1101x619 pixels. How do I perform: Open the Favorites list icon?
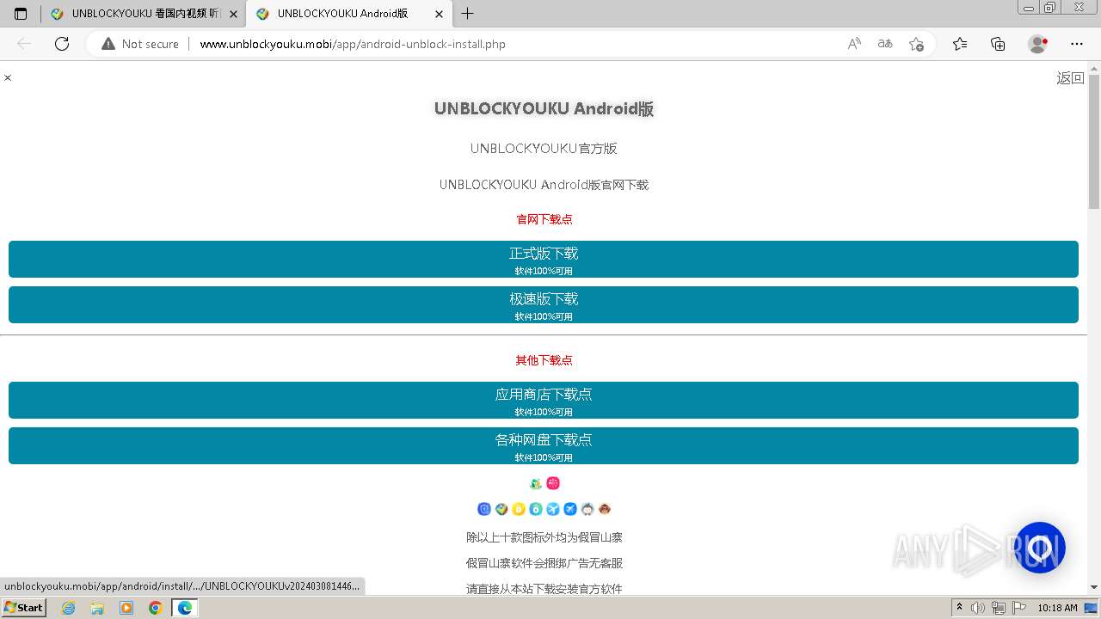[960, 44]
